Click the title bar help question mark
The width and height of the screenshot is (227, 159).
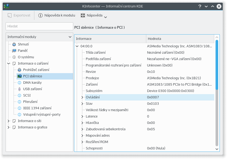click(200, 6)
